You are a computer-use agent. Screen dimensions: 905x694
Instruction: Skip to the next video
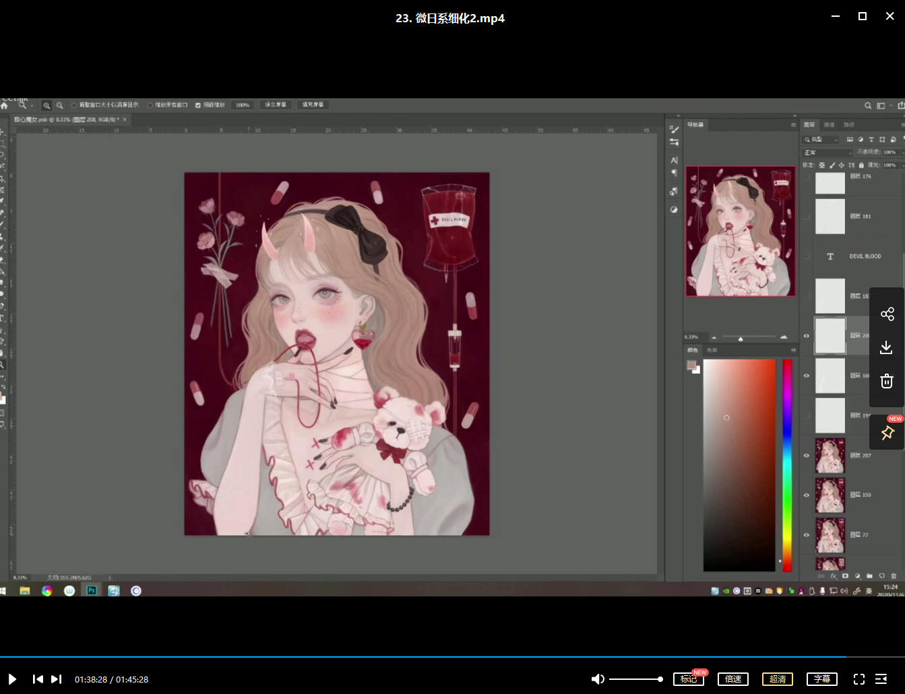[57, 679]
